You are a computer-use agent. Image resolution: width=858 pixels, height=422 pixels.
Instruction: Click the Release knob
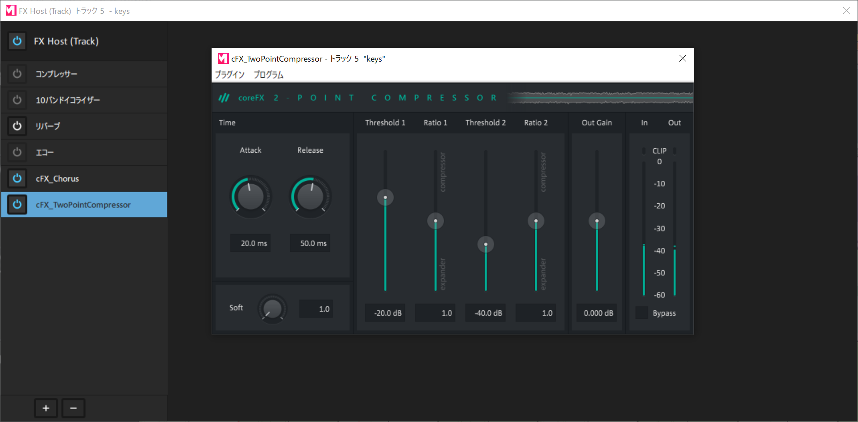310,196
